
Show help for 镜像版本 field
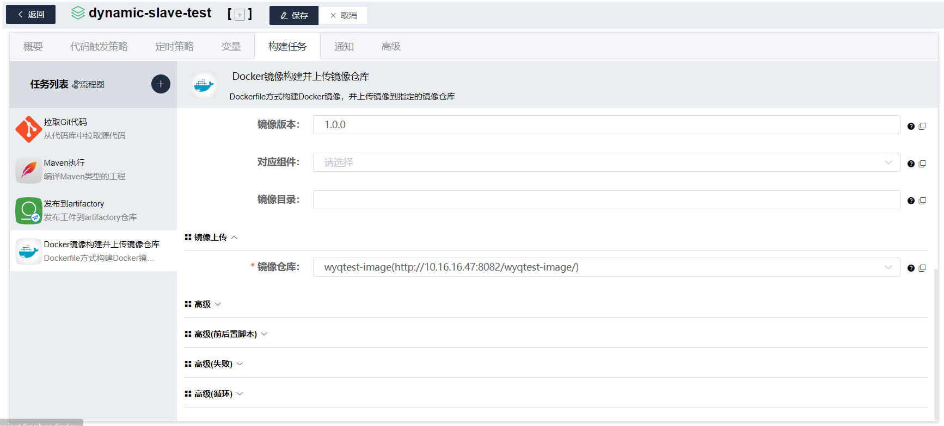tap(911, 126)
